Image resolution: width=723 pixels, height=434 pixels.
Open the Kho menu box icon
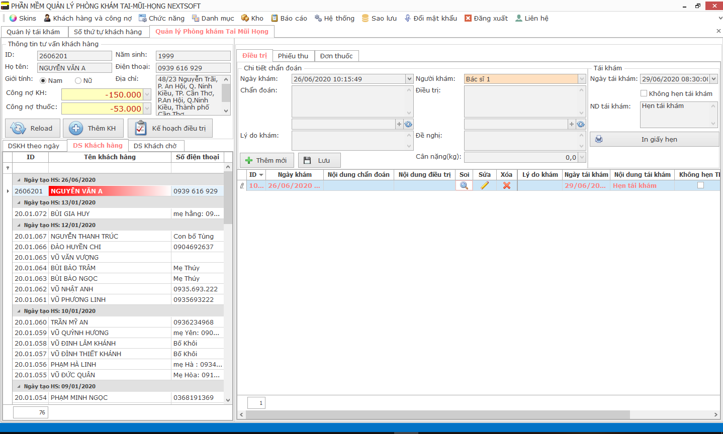pos(245,18)
